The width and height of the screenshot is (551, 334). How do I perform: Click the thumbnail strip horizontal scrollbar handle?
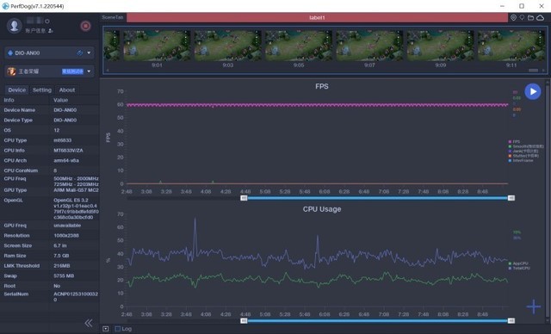(533, 71)
